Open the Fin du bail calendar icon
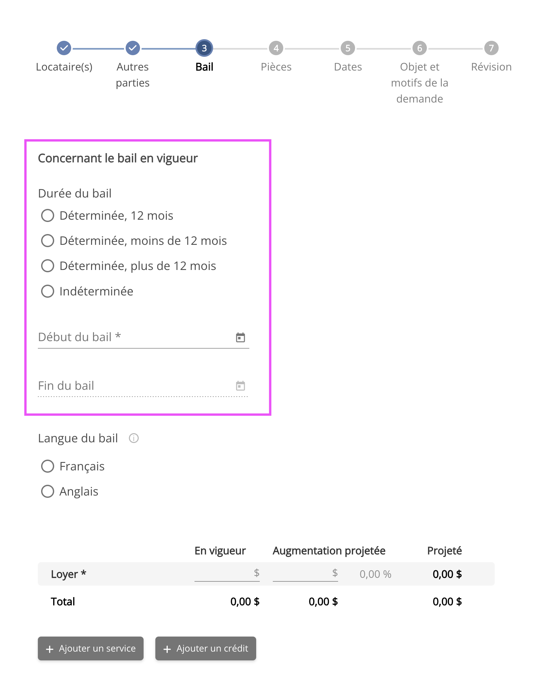Image resolution: width=560 pixels, height=679 pixels. pyautogui.click(x=240, y=386)
